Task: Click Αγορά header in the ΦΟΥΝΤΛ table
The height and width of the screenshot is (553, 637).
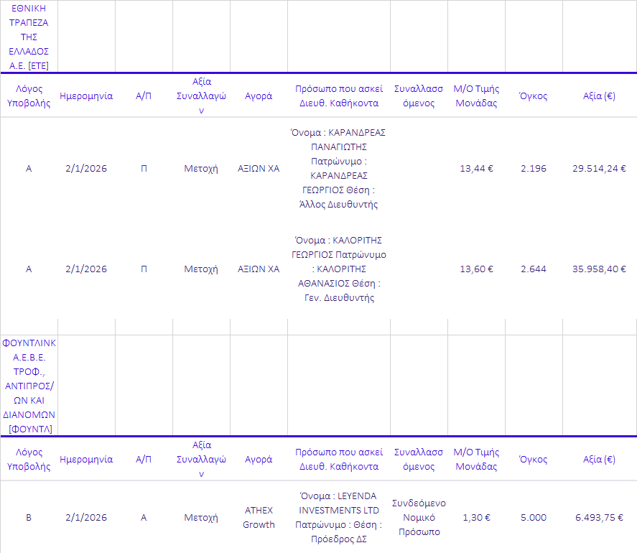Action: (259, 459)
